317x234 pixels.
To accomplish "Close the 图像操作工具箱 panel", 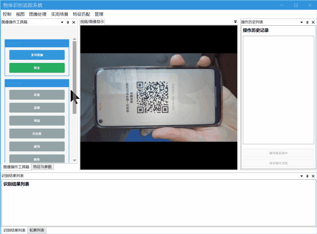I will 73,22.
